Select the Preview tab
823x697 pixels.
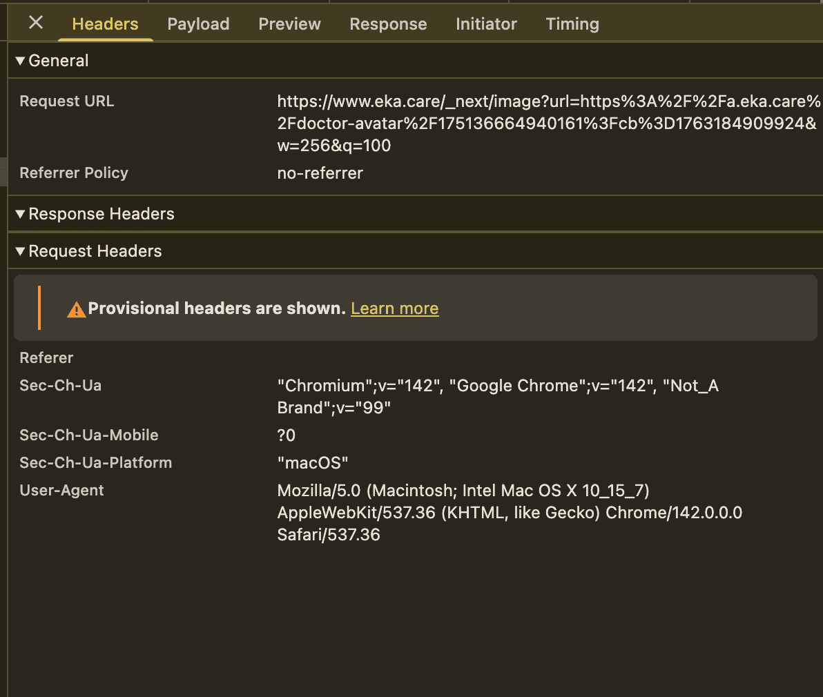pyautogui.click(x=289, y=24)
